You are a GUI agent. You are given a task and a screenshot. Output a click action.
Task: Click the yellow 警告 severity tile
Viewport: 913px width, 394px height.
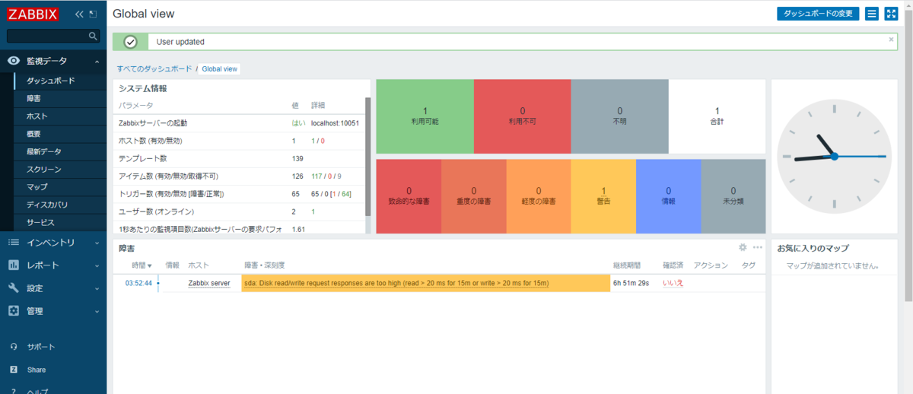tap(603, 196)
